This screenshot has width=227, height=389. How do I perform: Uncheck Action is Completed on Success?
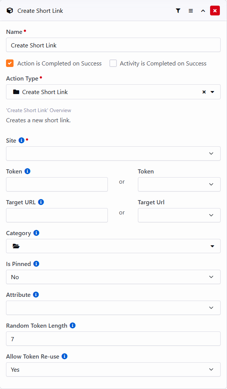coord(10,63)
